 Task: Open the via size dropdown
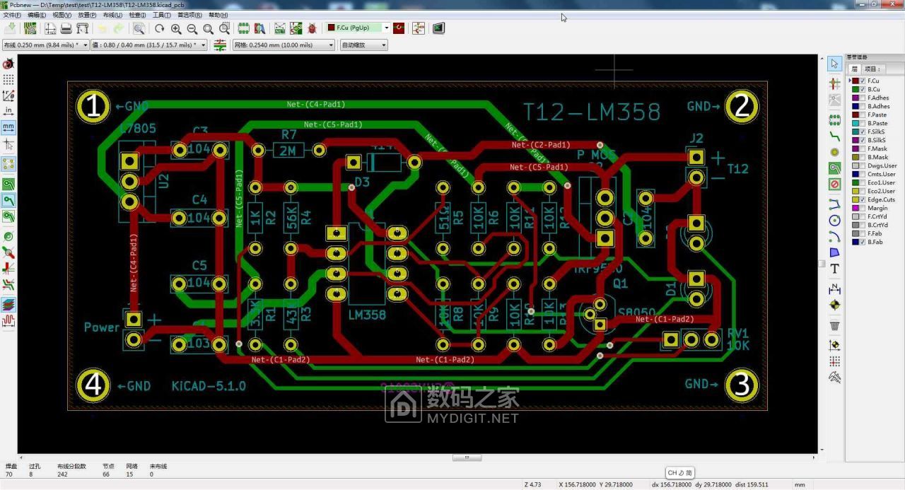pos(149,45)
